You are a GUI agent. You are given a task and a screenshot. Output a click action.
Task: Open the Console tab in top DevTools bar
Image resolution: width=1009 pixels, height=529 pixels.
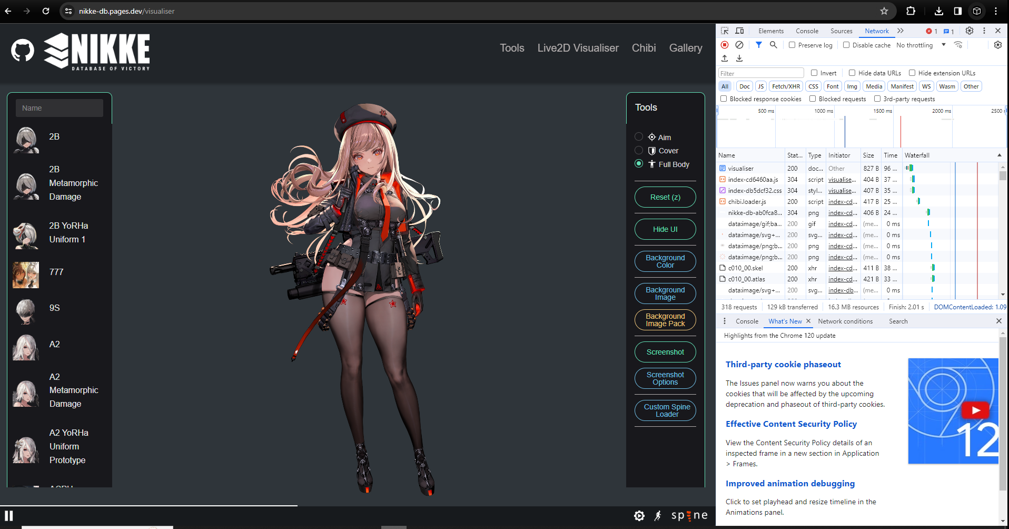807,31
